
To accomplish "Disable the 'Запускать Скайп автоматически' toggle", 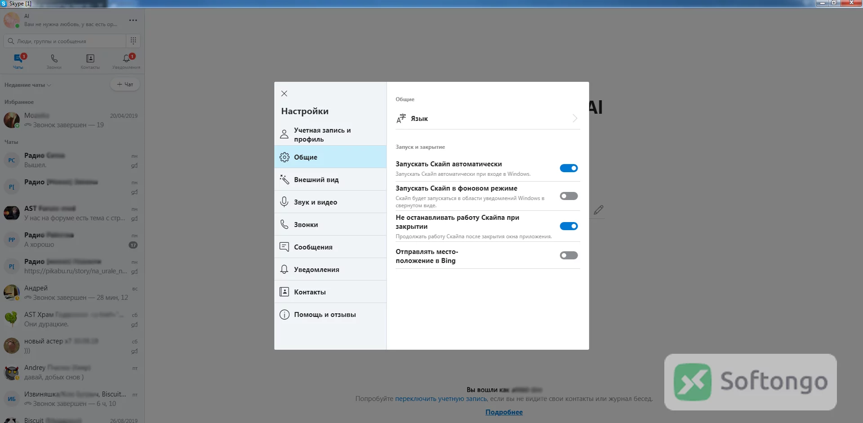I will [569, 168].
